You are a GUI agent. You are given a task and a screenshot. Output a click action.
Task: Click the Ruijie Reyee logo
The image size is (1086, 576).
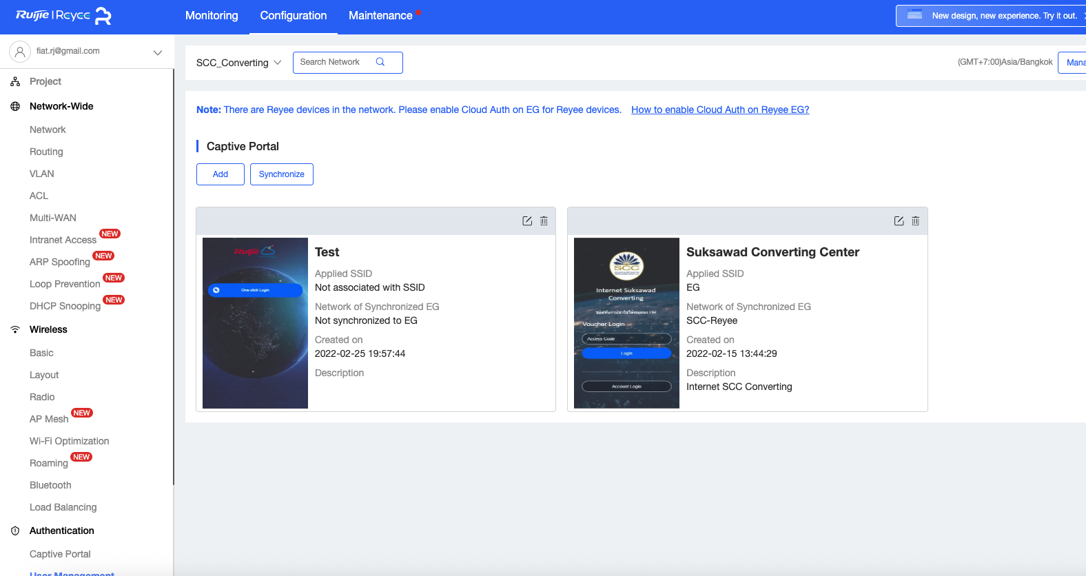pyautogui.click(x=63, y=16)
